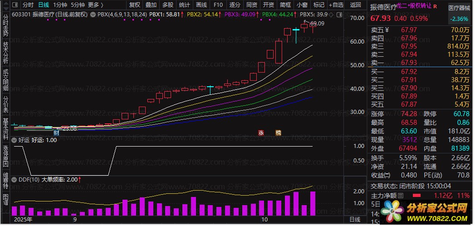Click the 分析家公式网 flower logo
This screenshot has height=226, width=475.
pyautogui.click(x=392, y=211)
